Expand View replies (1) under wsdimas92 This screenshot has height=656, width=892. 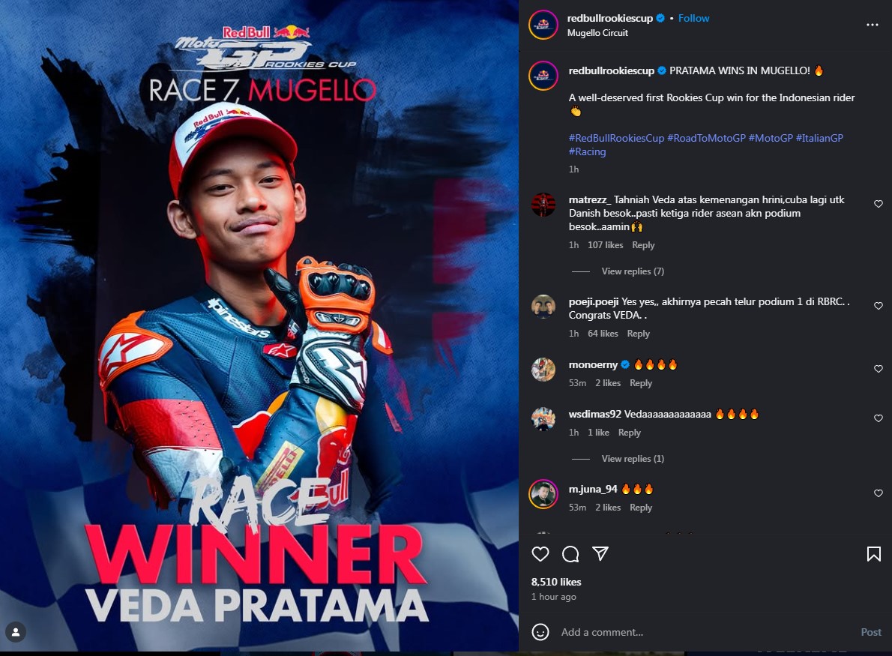tap(633, 459)
